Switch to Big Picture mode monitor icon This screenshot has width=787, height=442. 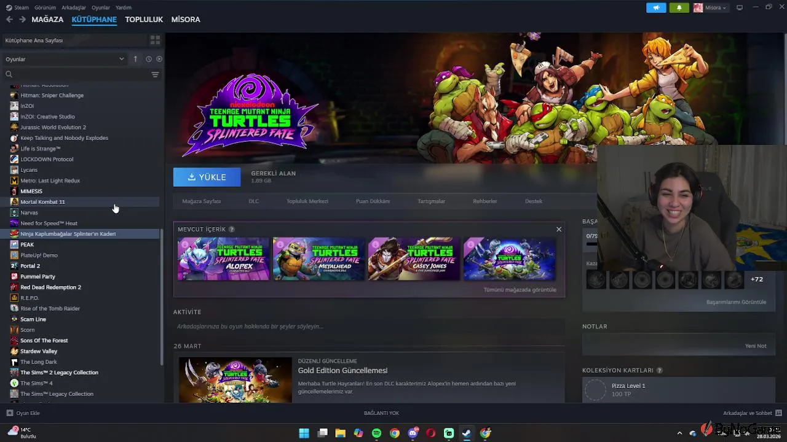pos(740,8)
